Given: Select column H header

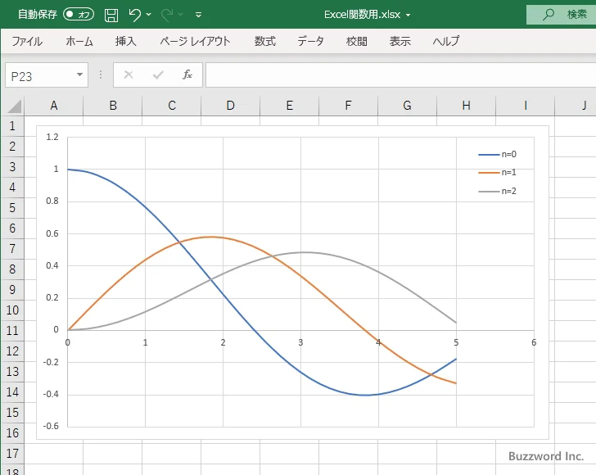Looking at the screenshot, I should tap(466, 106).
